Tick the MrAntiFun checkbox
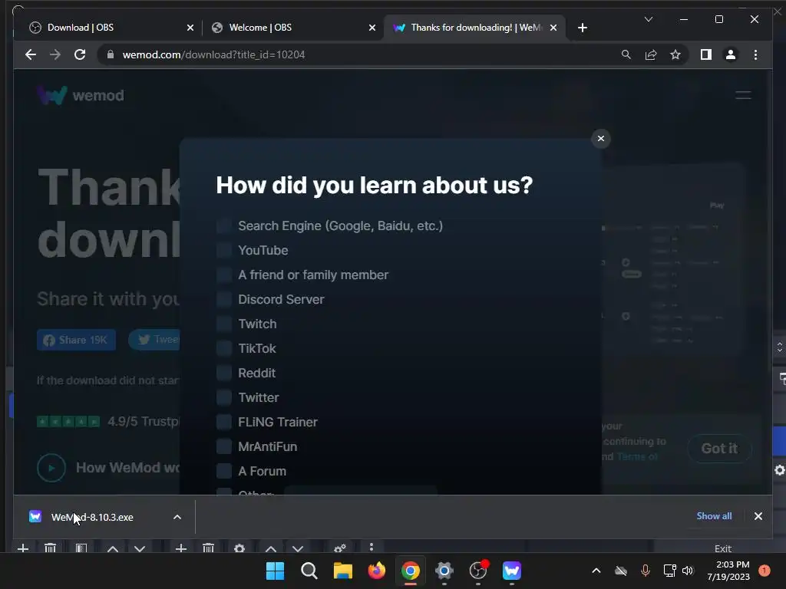Viewport: 786px width, 589px height. click(224, 447)
